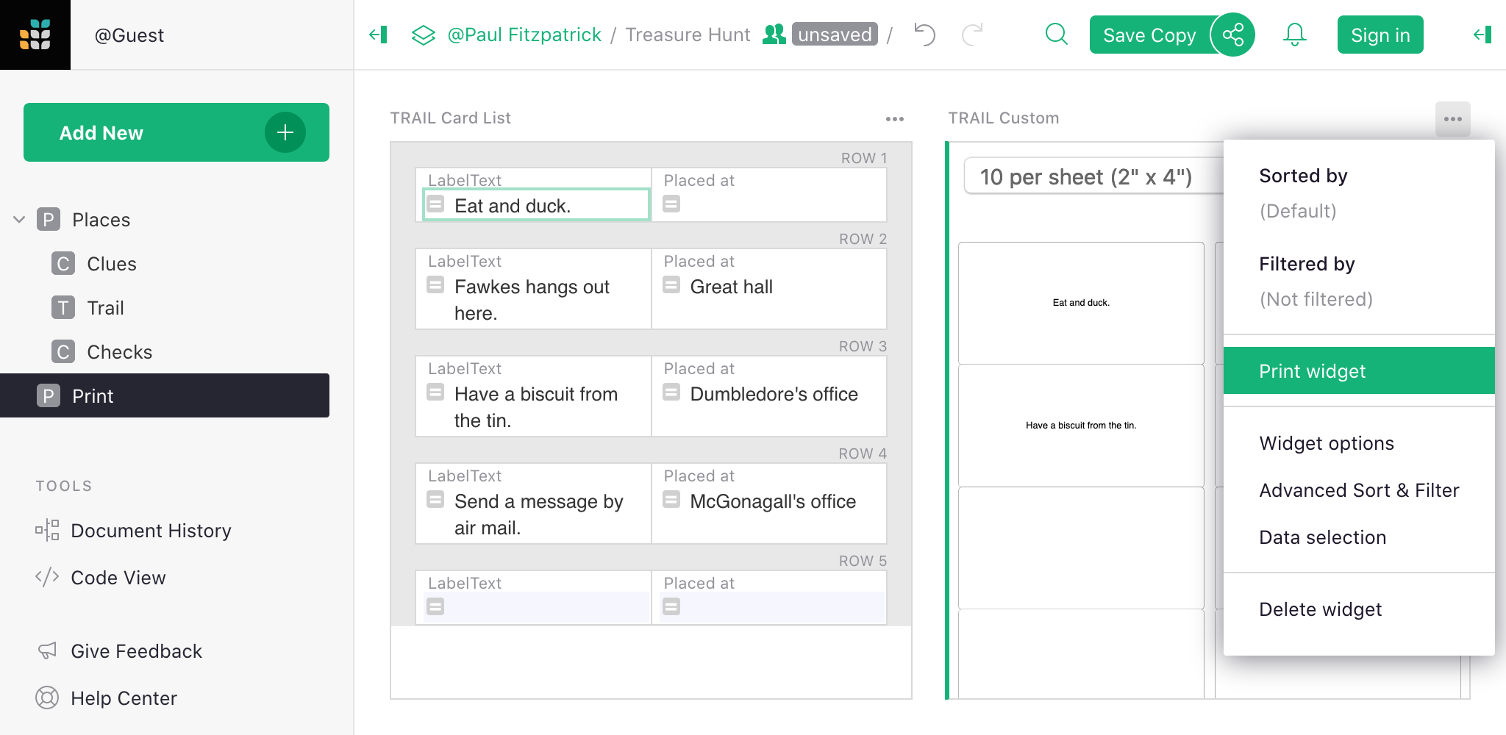
Task: Collapse the Places page tree
Action: pos(19,220)
